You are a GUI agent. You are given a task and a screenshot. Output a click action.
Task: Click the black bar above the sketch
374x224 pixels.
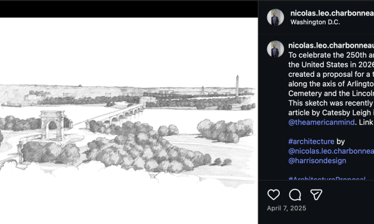click(129, 9)
